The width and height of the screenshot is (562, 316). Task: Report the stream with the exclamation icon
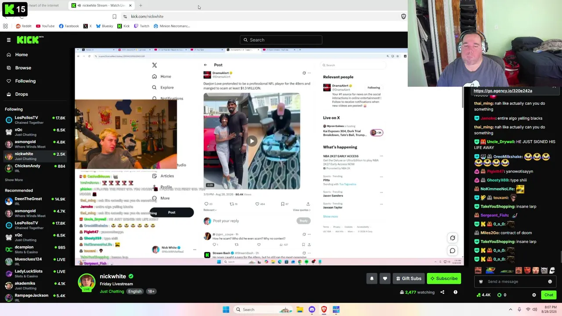(x=455, y=292)
